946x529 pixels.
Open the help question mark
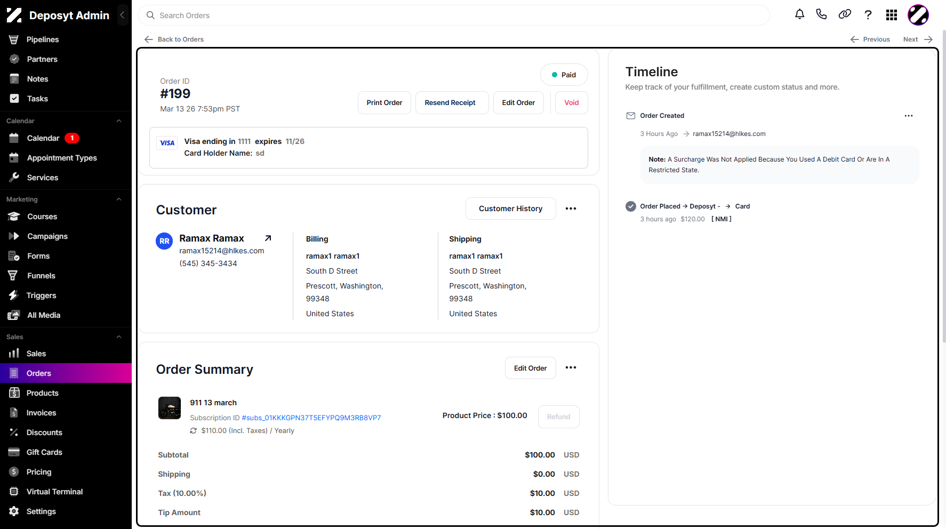click(x=868, y=15)
